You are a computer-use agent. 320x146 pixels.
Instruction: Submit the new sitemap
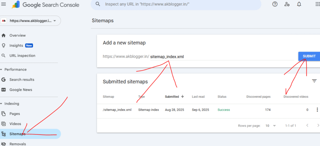[x=309, y=56]
